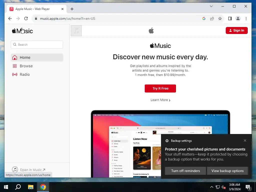Click the MacBook preview image
Image resolution: width=256 pixels, height=192 pixels.
tap(160, 144)
